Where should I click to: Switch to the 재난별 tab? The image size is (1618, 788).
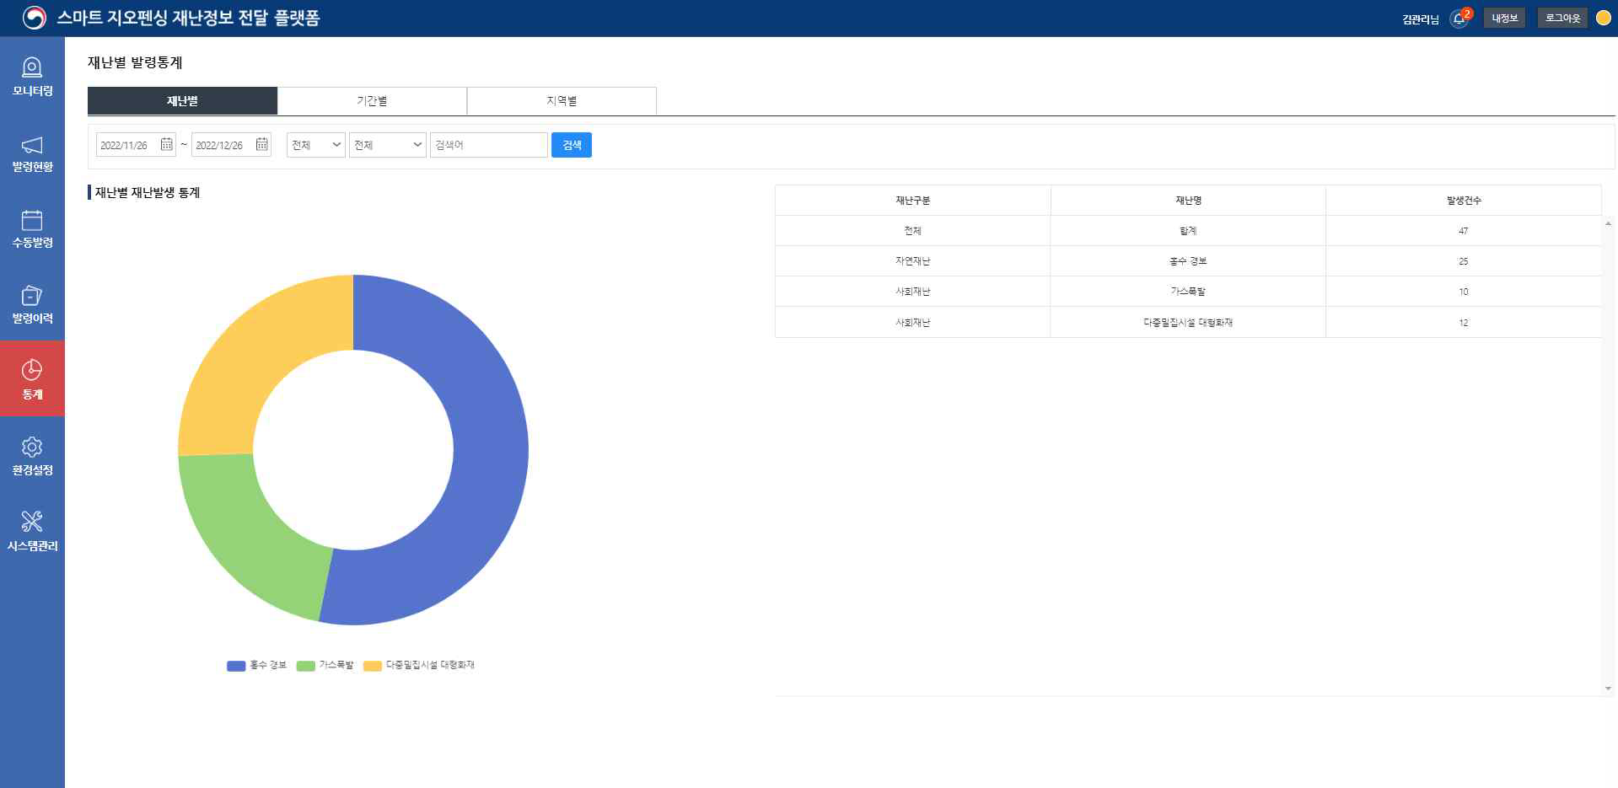(x=182, y=100)
